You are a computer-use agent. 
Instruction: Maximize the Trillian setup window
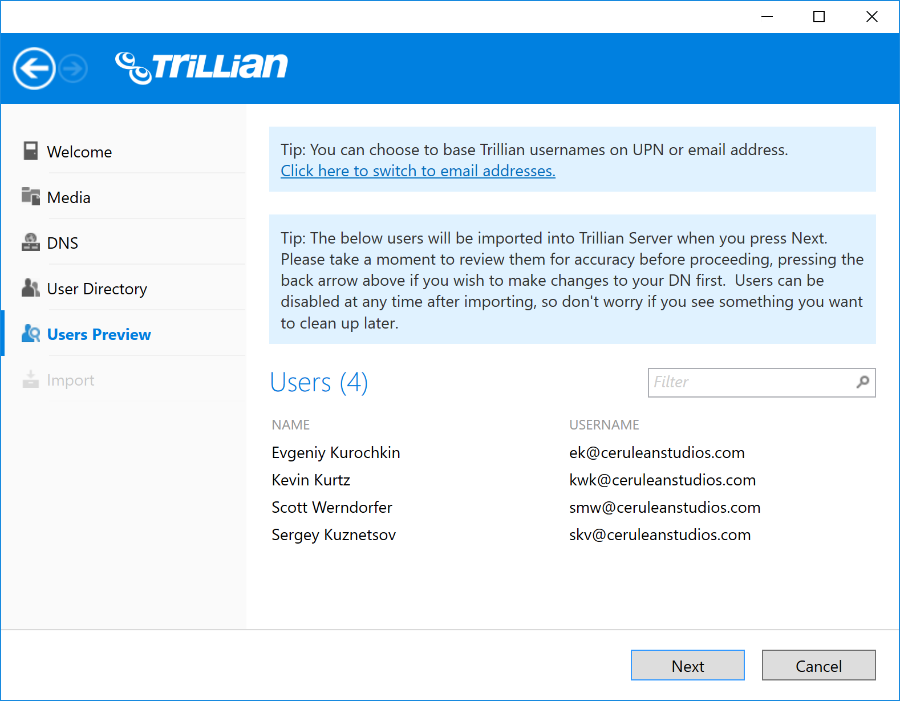pyautogui.click(x=819, y=17)
